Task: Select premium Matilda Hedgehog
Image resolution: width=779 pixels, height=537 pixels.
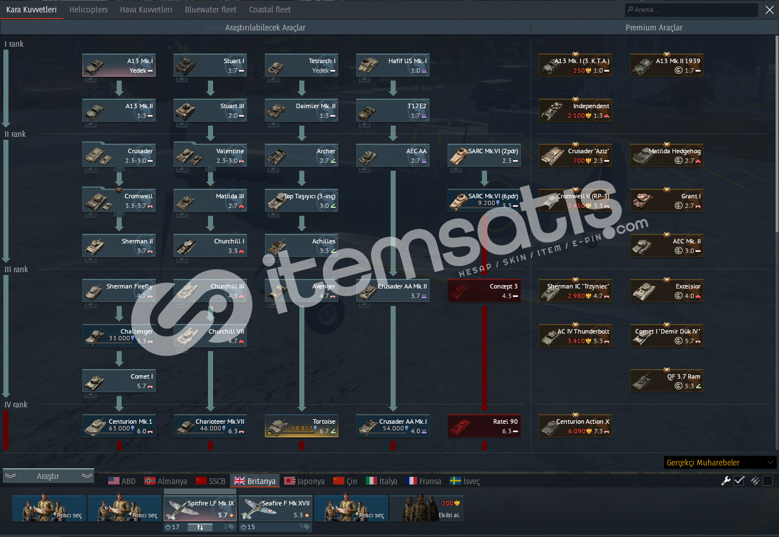Action: click(667, 156)
